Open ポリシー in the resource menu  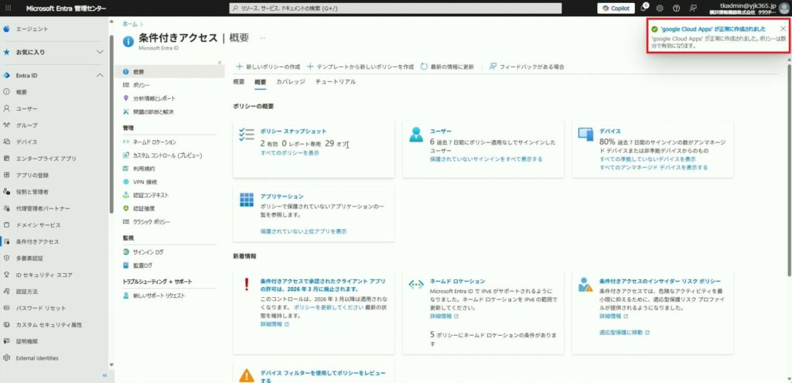pyautogui.click(x=141, y=85)
